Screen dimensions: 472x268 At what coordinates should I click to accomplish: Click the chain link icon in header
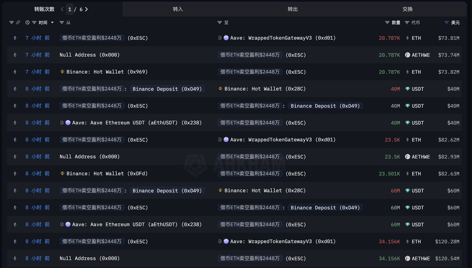(18, 23)
